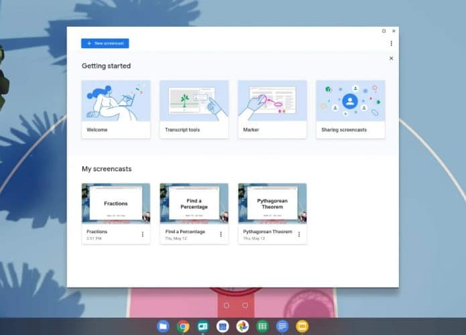Launch Google Chrome from the shelf
Viewport: 466px width, 335px height.
(183, 326)
